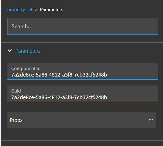Focus the Search input field
This screenshot has height=146, width=163.
point(83,26)
